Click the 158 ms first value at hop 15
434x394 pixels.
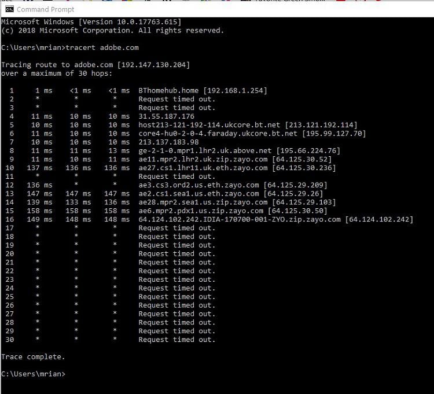(39, 211)
